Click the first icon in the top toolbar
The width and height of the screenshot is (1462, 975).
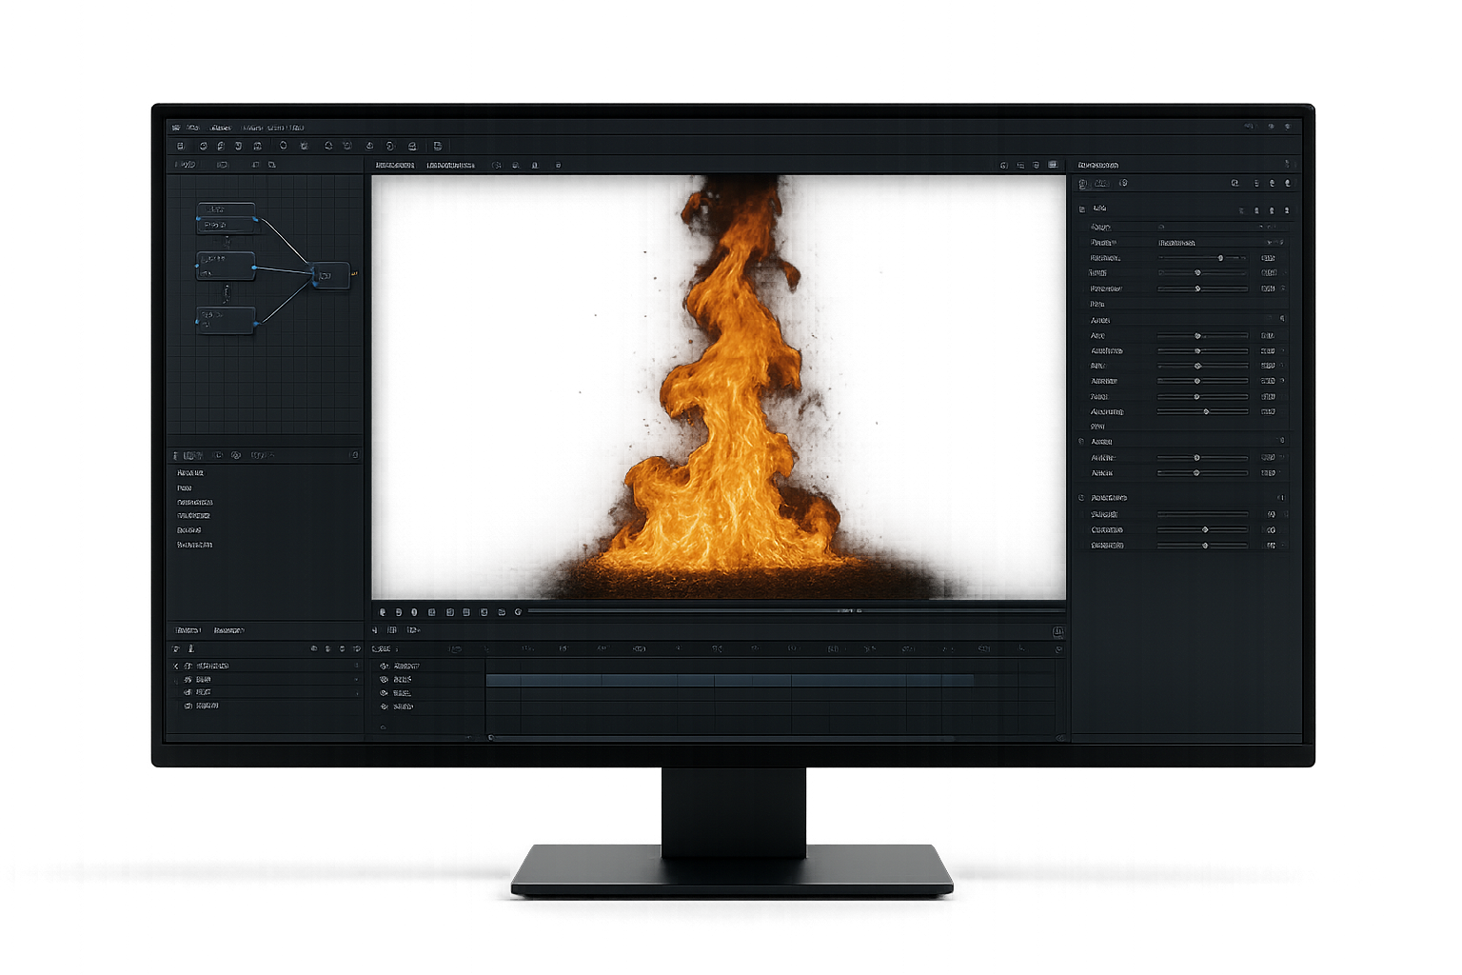(181, 147)
